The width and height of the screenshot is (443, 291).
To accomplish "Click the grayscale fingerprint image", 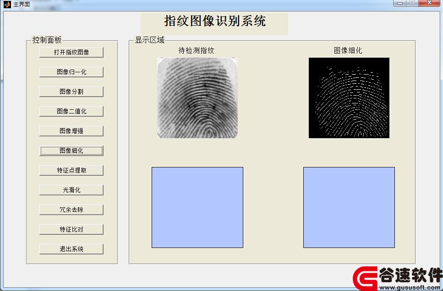I will (197, 98).
